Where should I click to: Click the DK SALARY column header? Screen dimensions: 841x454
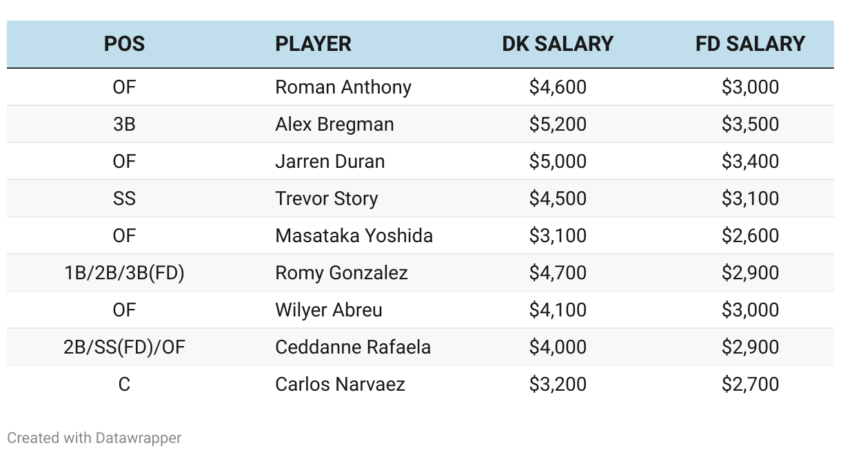point(558,44)
